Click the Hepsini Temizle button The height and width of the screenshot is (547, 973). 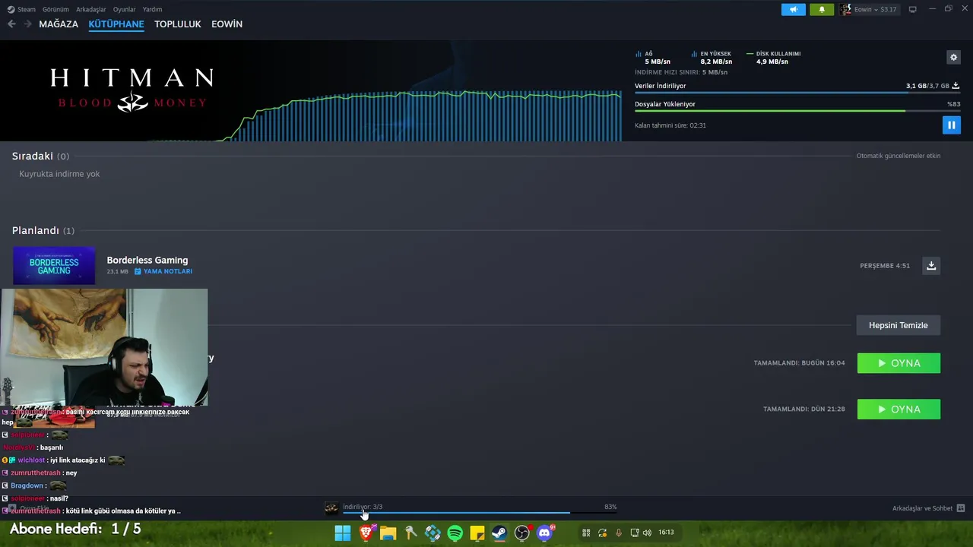click(899, 325)
